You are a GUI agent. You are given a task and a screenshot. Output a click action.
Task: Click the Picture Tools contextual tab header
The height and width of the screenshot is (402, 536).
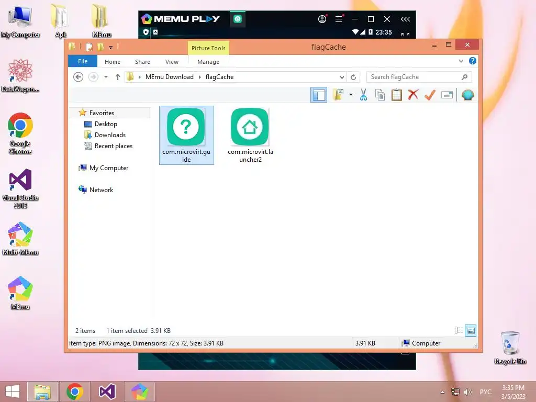208,48
